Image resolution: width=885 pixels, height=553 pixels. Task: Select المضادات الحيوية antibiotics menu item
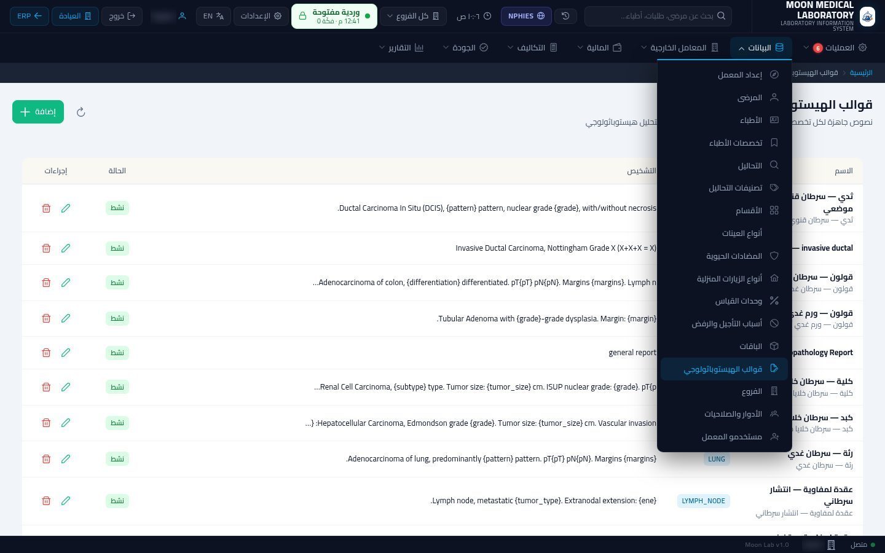click(724, 256)
